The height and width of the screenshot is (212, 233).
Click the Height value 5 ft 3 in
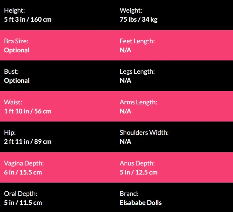pyautogui.click(x=27, y=19)
